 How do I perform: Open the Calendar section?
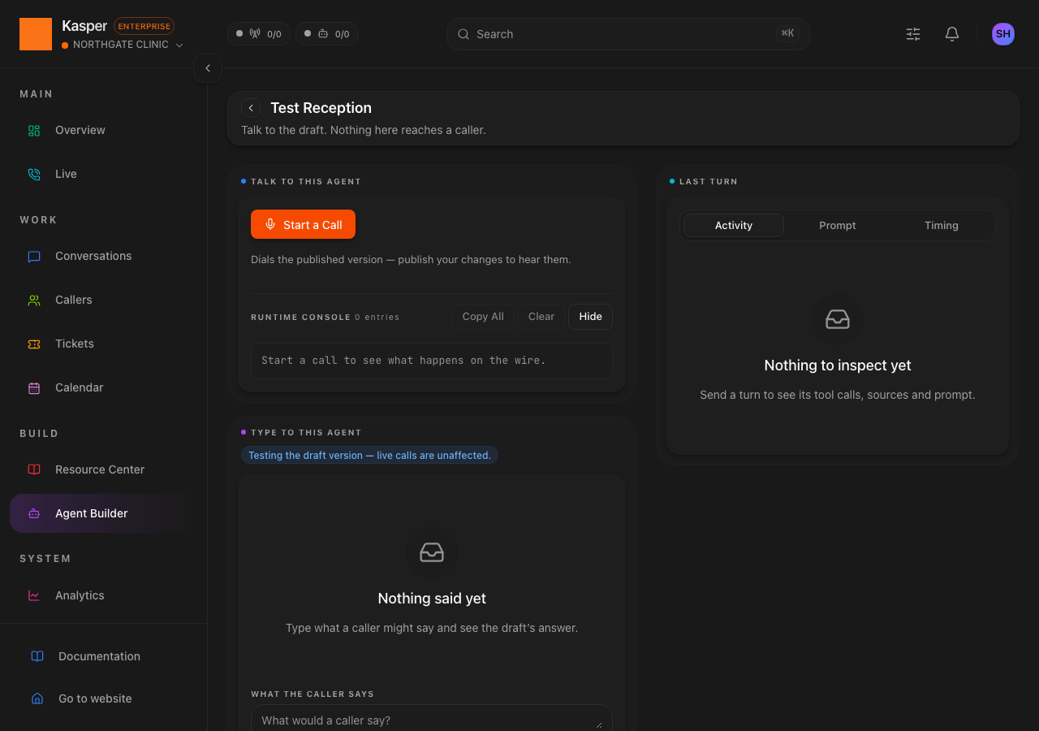[102, 387]
